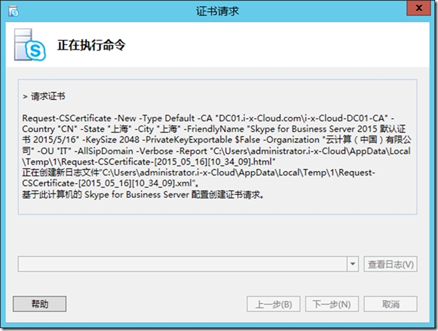438x331 pixels.
Task: Click the 取消 button
Action: pyautogui.click(x=390, y=304)
